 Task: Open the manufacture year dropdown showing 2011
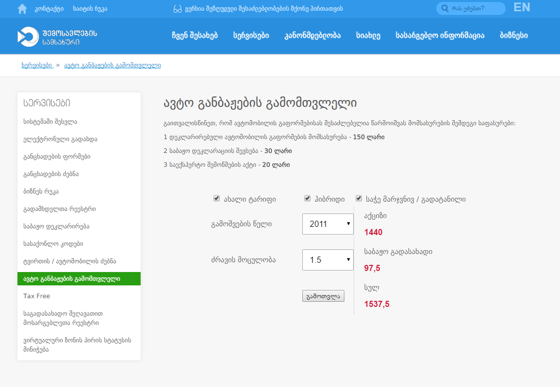point(328,224)
